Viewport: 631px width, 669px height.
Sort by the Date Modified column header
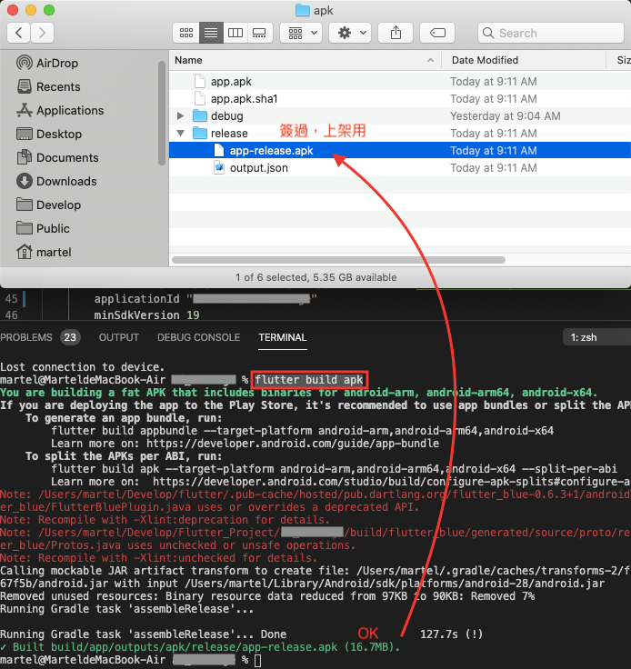pyautogui.click(x=524, y=60)
